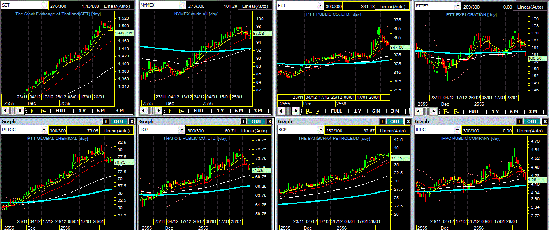Click scroll thumb under PTT chart
Screen dimensions: 549x230
pos(287,111)
